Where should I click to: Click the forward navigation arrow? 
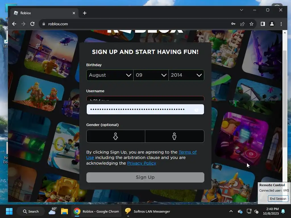(x=23, y=24)
